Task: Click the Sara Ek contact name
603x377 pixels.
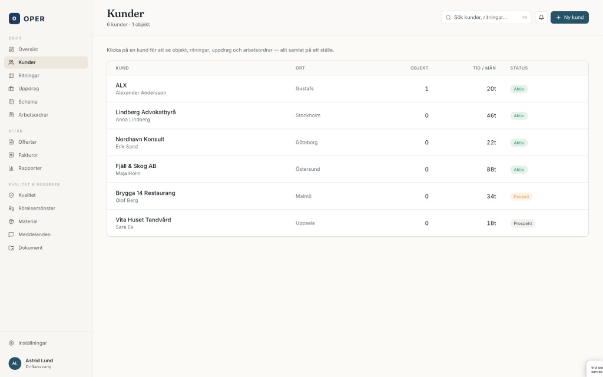Action: [124, 227]
